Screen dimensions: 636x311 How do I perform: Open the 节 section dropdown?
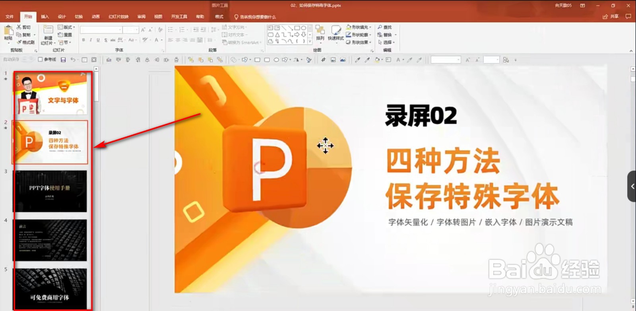pyautogui.click(x=65, y=42)
